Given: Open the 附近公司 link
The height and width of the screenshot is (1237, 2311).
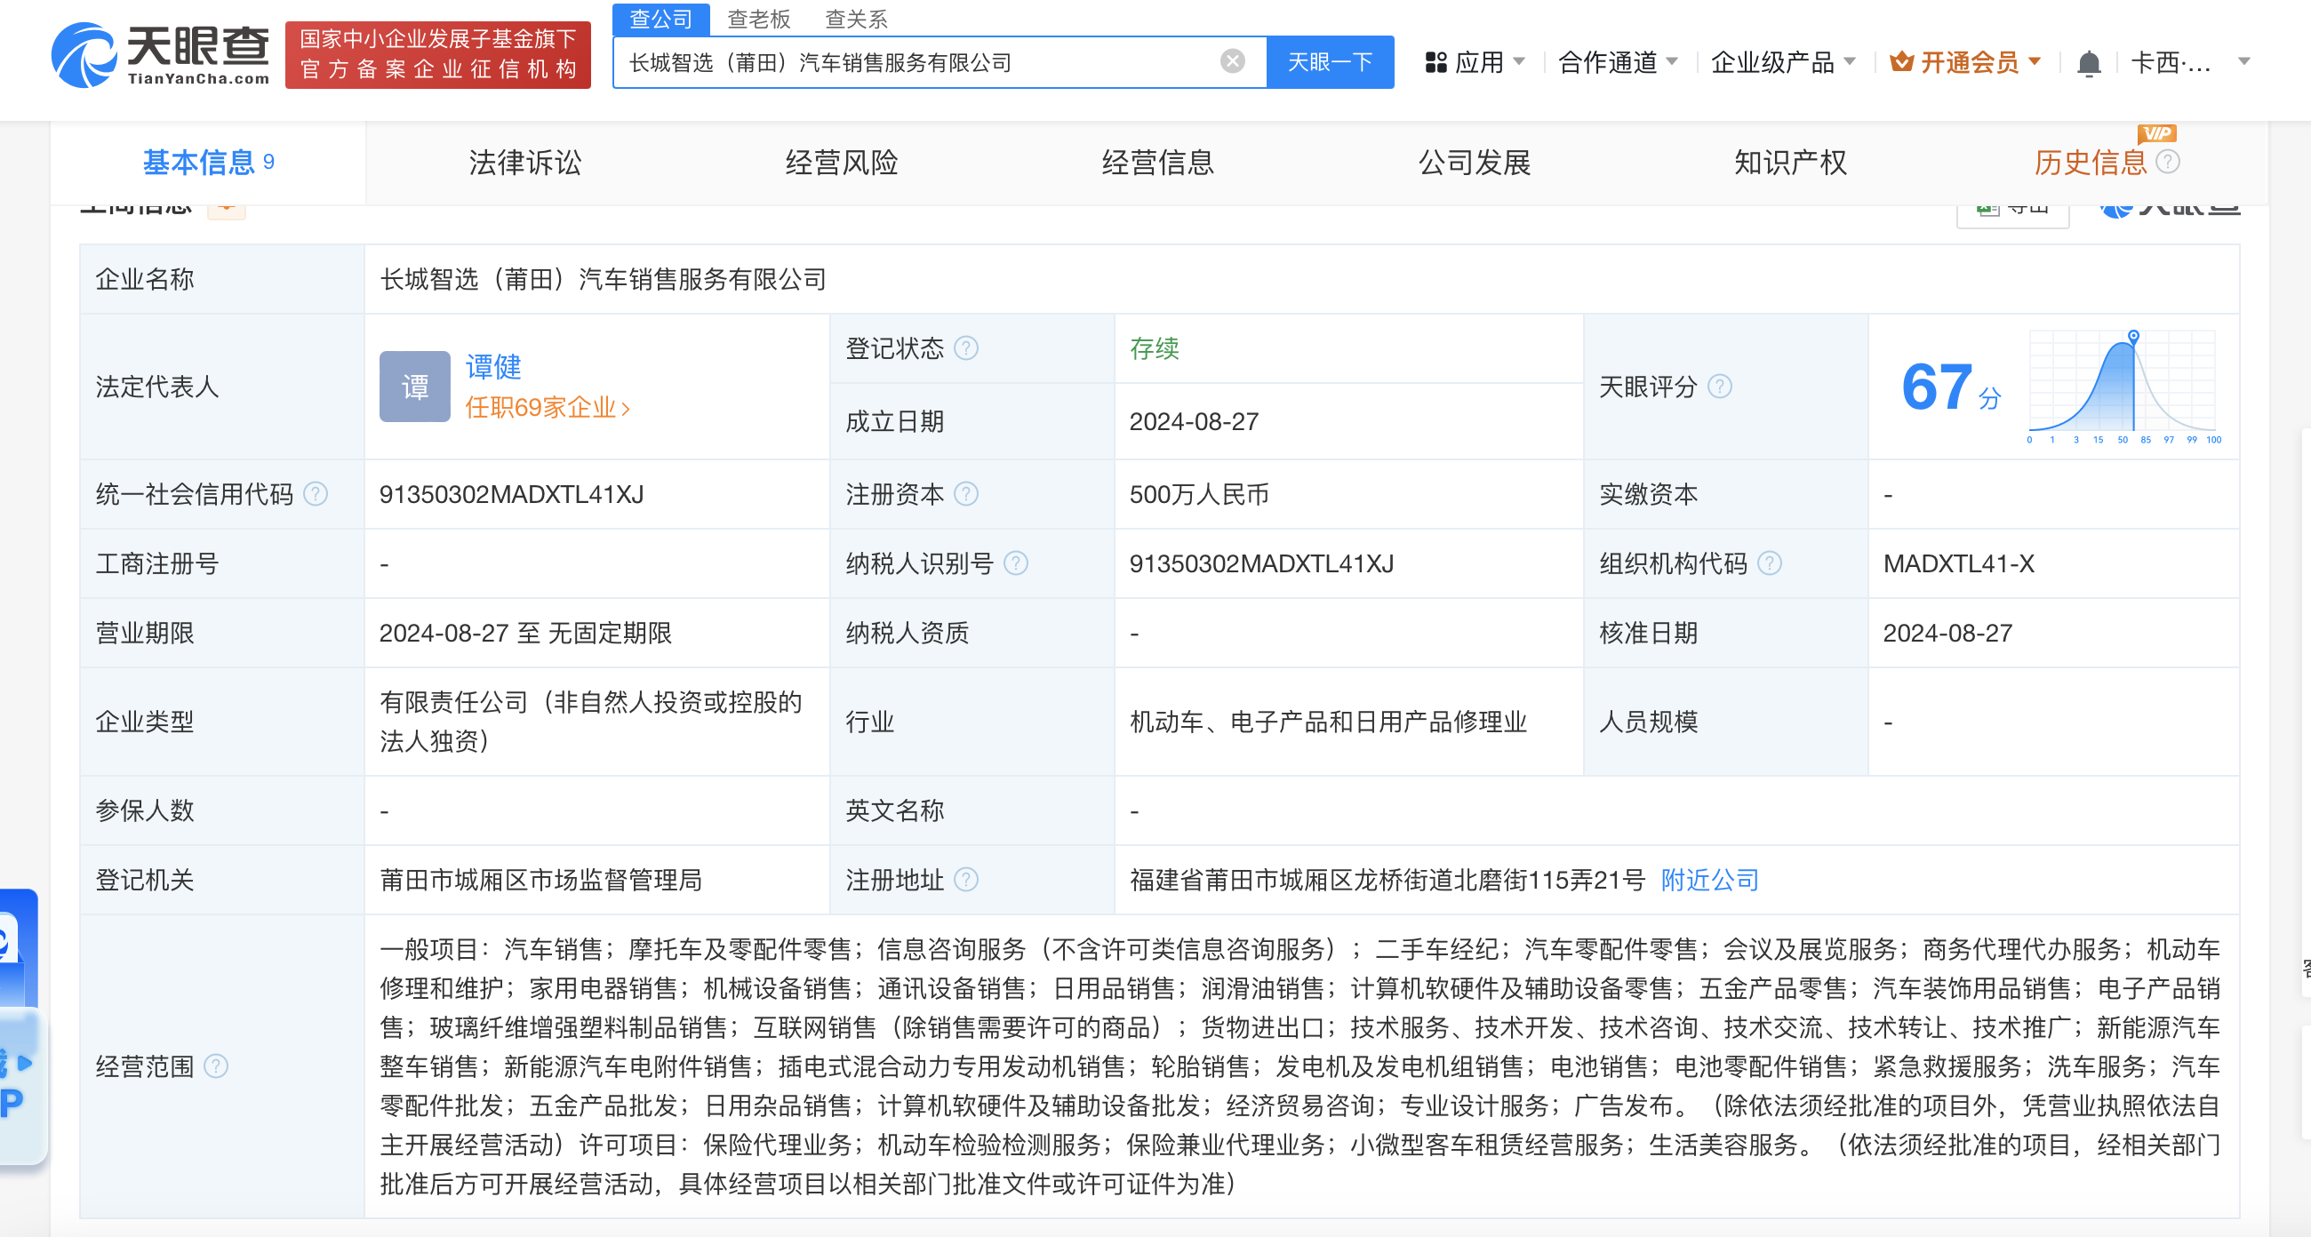Looking at the screenshot, I should tap(1709, 880).
